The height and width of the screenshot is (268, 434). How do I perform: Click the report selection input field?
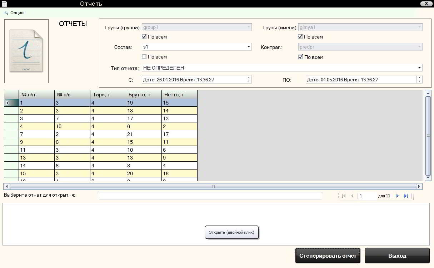pyautogui.click(x=210, y=196)
